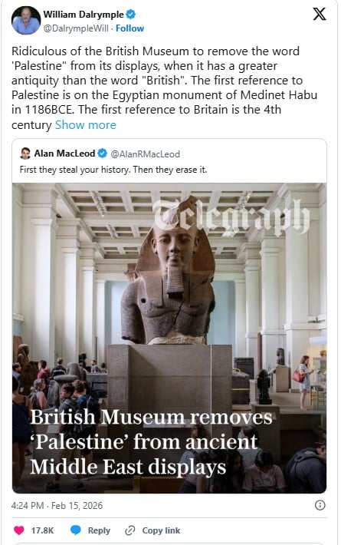Click the Reply label
341x545 pixels.
coord(99,530)
